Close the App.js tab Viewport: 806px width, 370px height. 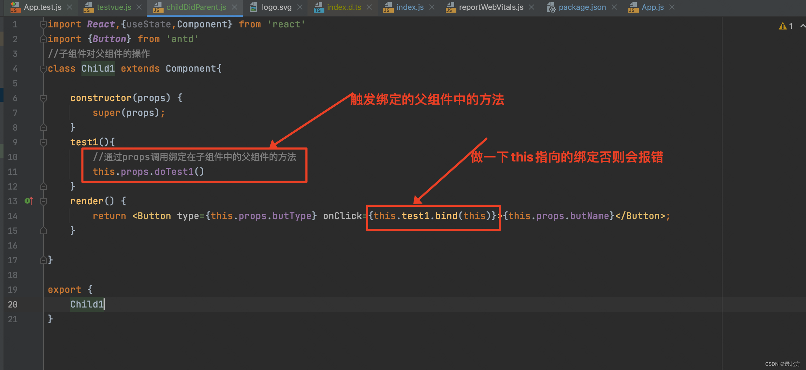point(672,7)
